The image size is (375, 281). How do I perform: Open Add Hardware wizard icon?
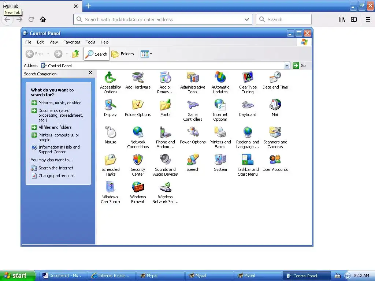(138, 80)
